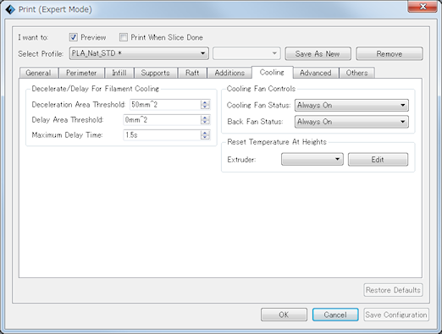Click the Save As New button
This screenshot has height=334, width=442.
pyautogui.click(x=318, y=53)
